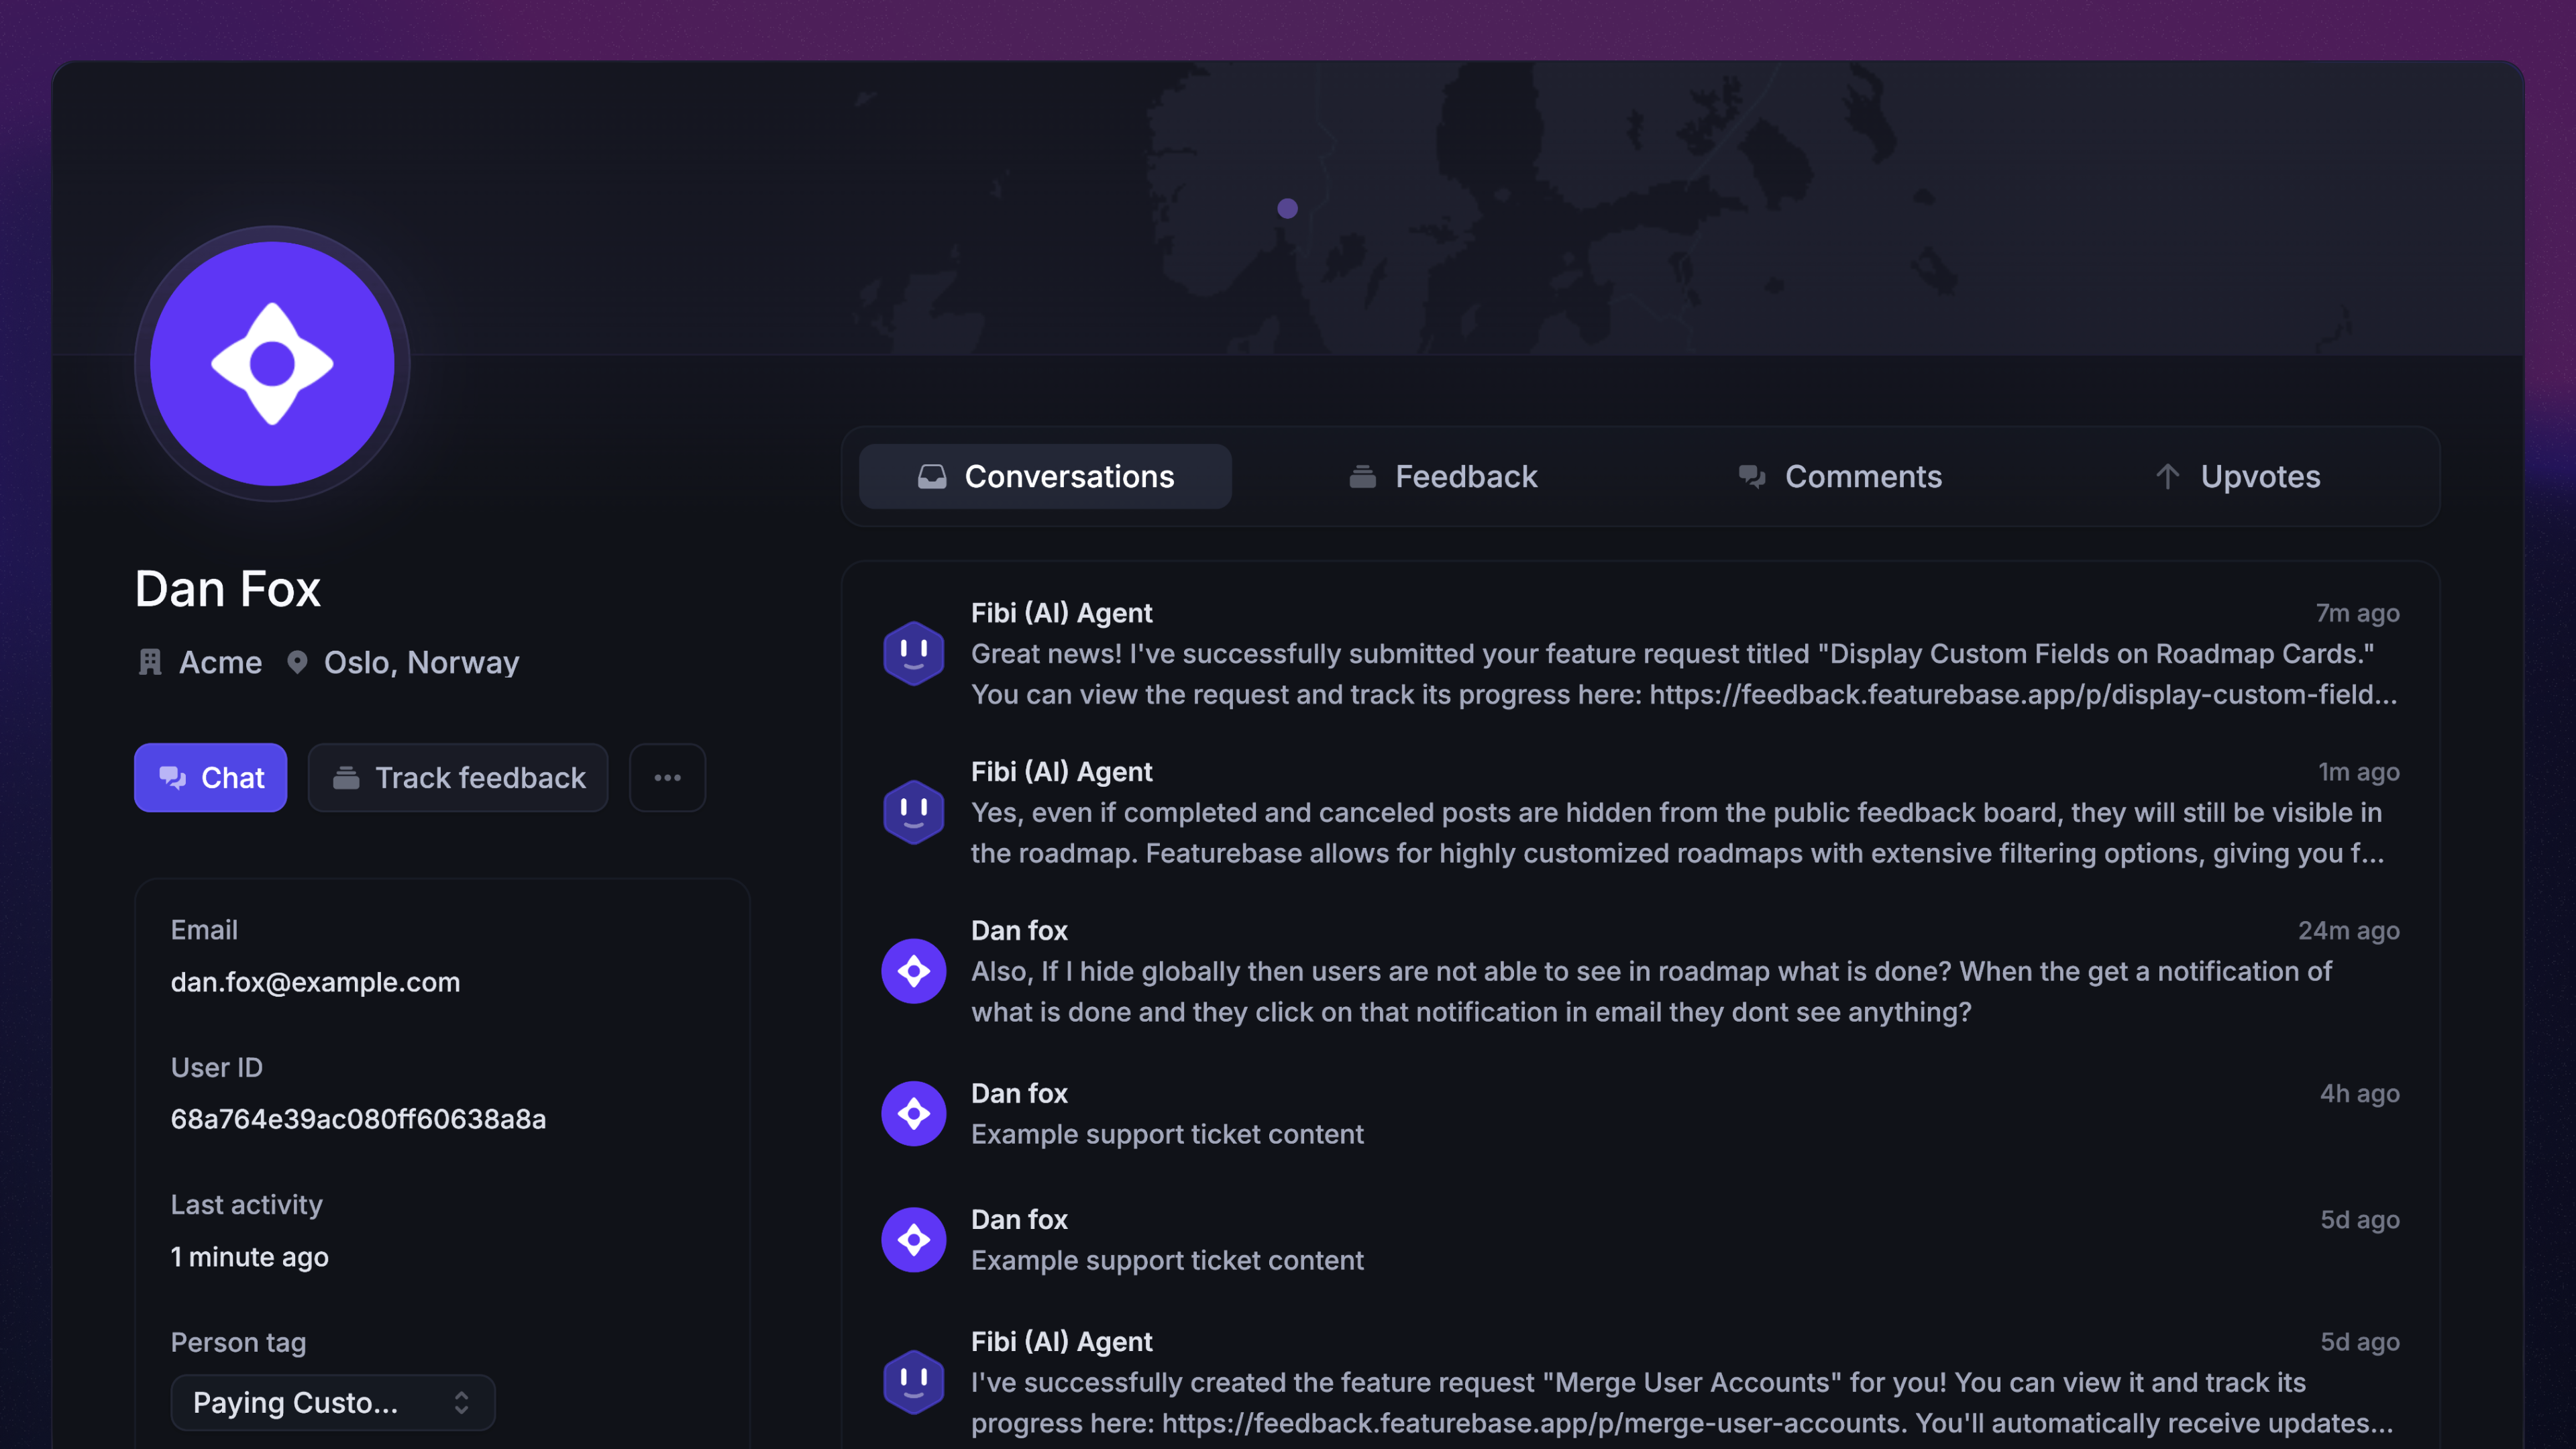Viewport: 2576px width, 1449px height.
Task: Click Dan fox avatar on 4h ago ticket
Action: (913, 1113)
